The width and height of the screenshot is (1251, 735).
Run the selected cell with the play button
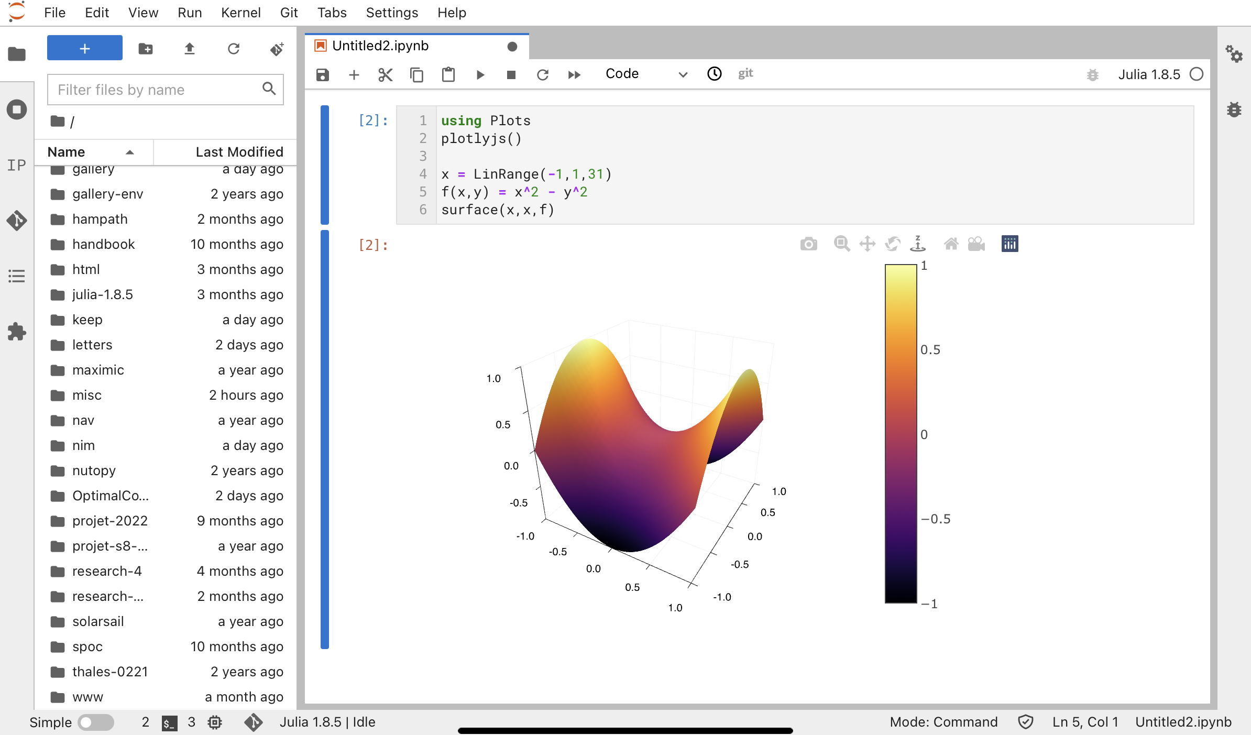480,74
